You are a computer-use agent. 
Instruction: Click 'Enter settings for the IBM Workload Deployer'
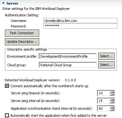tap(36, 9)
